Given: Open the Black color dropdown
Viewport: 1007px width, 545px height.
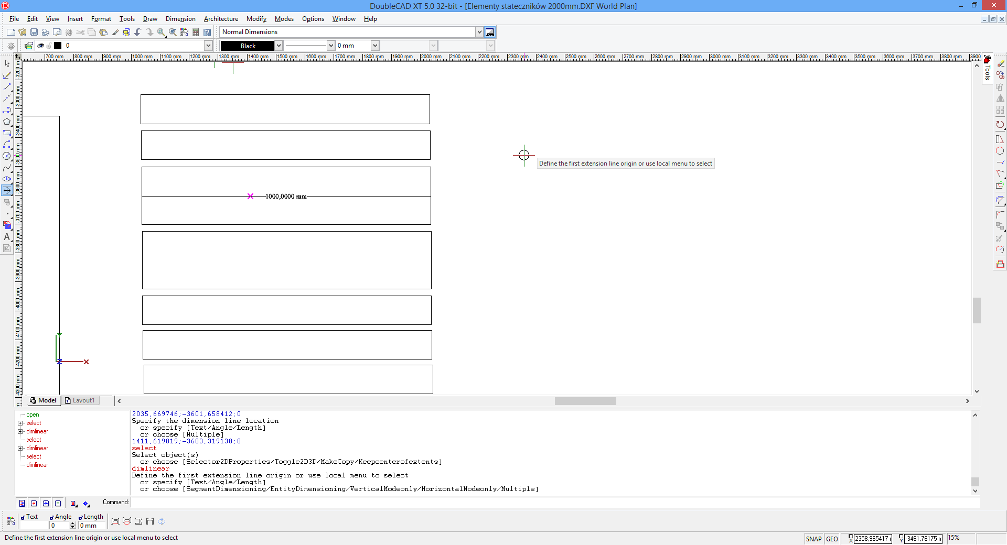Looking at the screenshot, I should 278,46.
